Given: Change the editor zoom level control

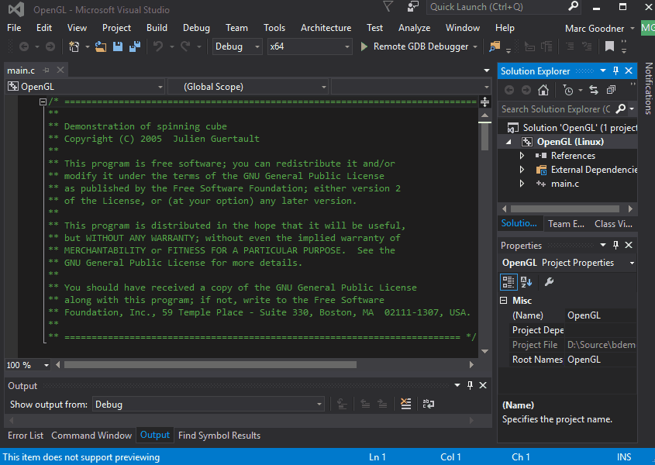Looking at the screenshot, I should coord(28,364).
